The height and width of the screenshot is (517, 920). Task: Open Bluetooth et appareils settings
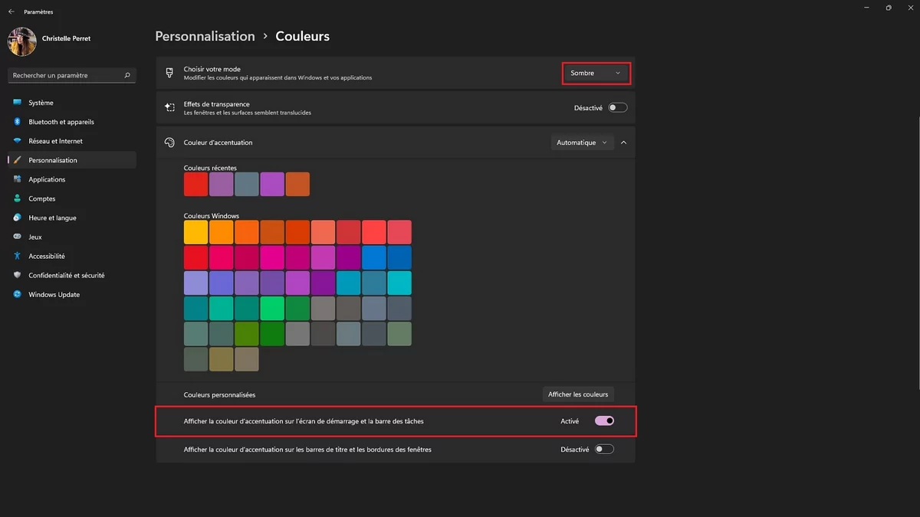tap(72, 122)
